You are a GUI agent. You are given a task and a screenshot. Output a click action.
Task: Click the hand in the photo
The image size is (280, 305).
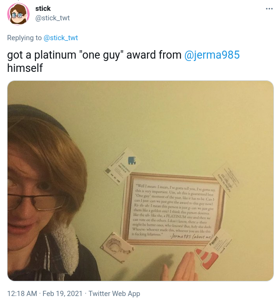(181, 267)
